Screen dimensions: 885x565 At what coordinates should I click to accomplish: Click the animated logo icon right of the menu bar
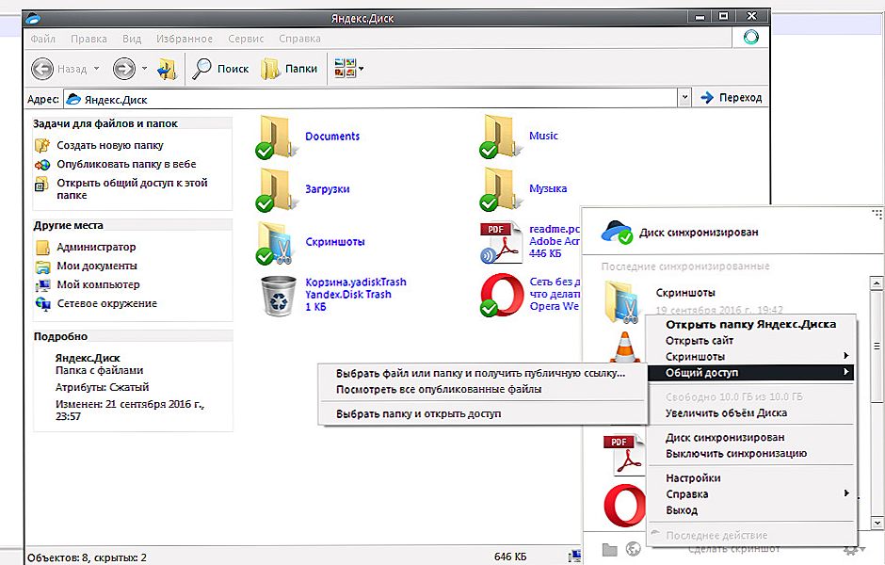coord(750,38)
